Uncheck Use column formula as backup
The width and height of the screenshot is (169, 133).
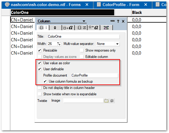coord(45,81)
